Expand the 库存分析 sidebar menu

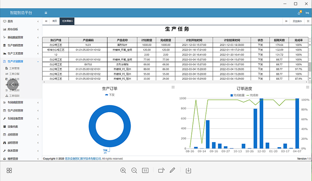(x=21, y=29)
